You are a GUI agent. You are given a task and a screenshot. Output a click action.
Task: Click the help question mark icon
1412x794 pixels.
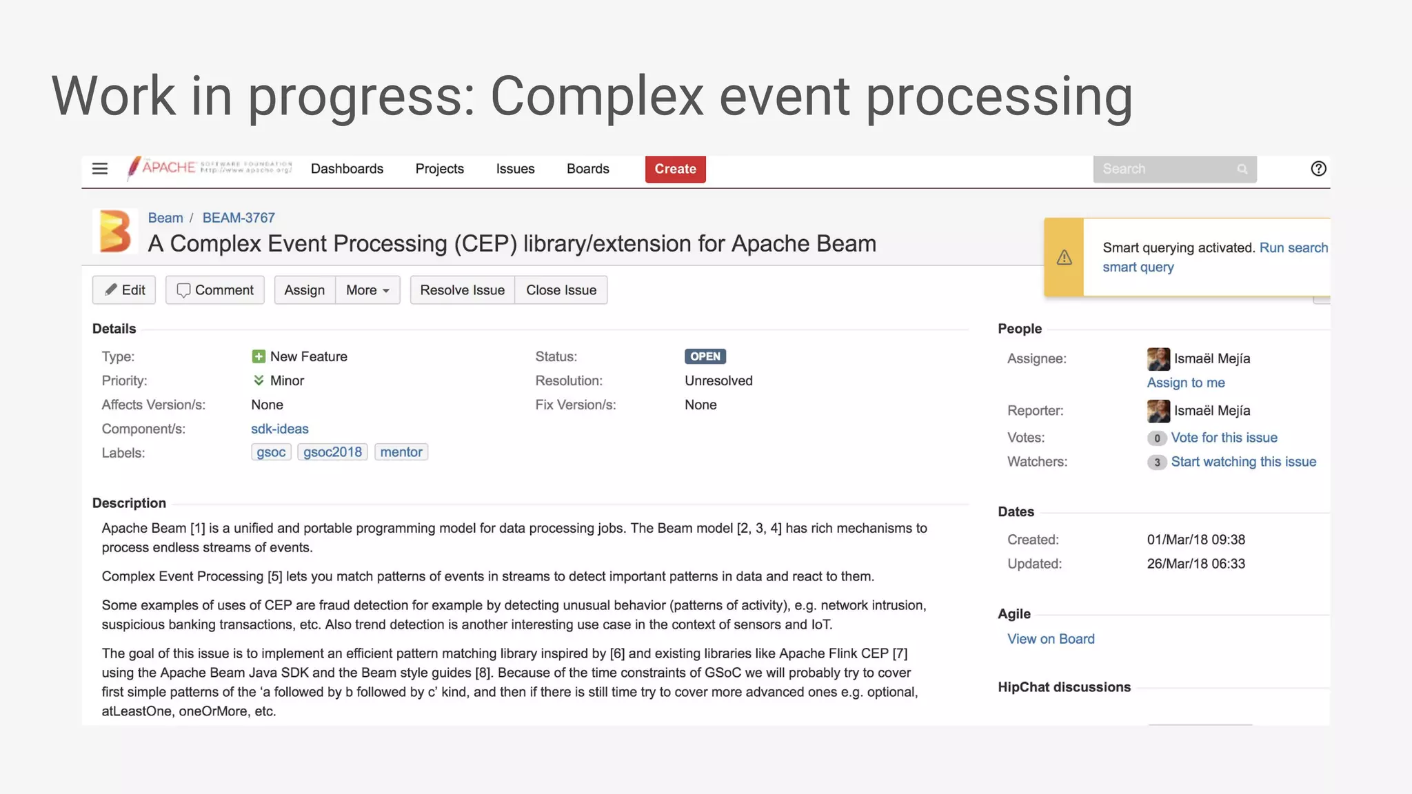[1318, 169]
